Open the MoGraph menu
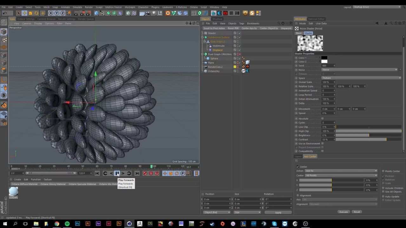The image size is (406, 228). click(x=129, y=7)
